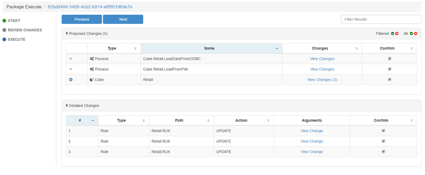The image size is (425, 175).
Task: Toggle Confirm checkbox for detailed change 1
Action: (x=383, y=131)
